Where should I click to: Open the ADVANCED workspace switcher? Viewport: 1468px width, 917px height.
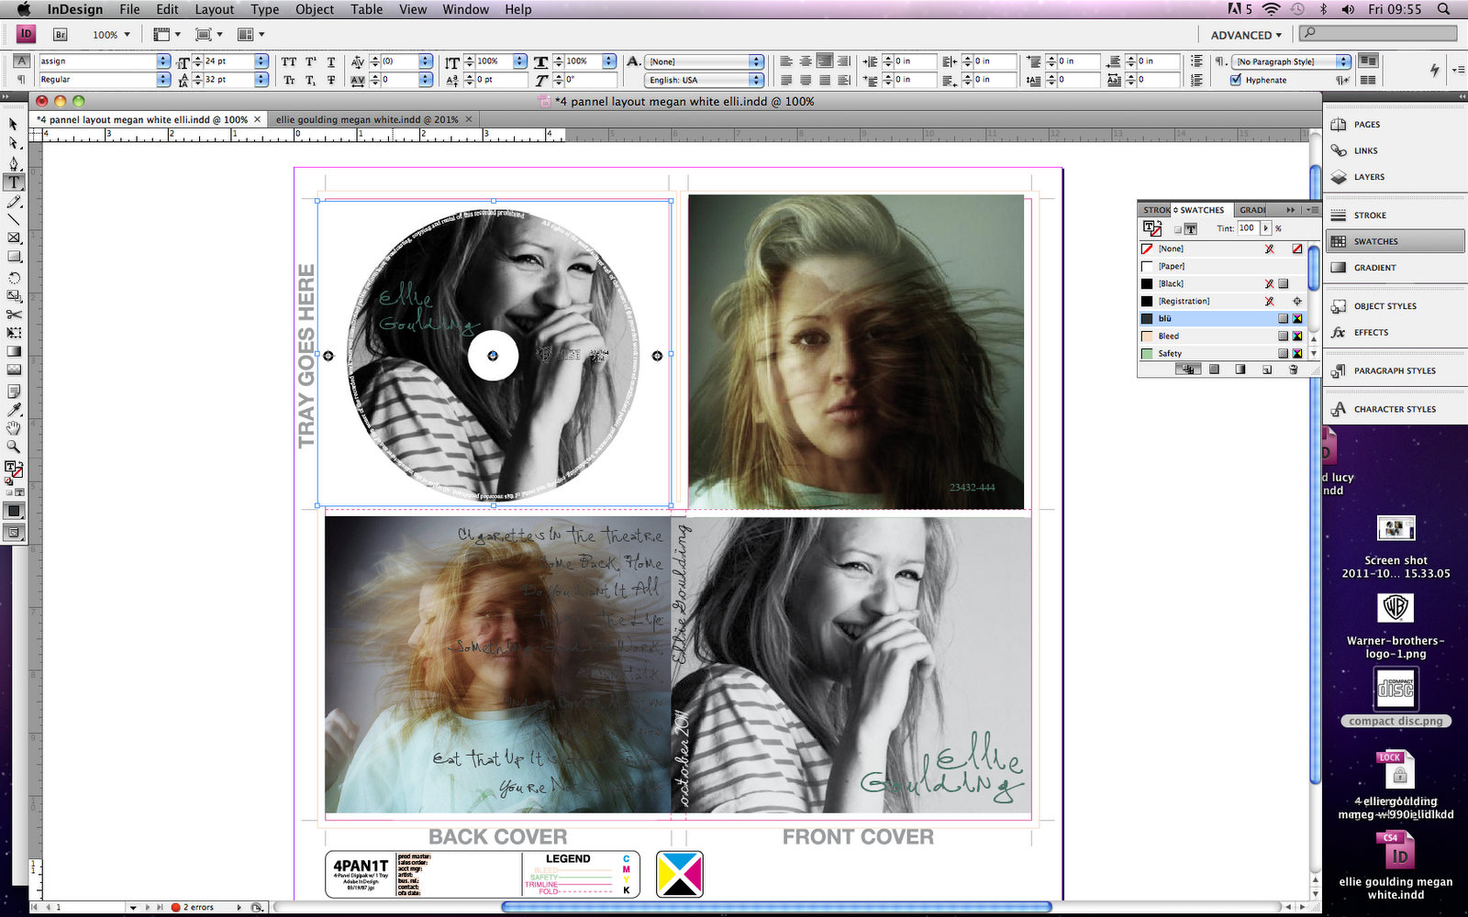coord(1246,35)
